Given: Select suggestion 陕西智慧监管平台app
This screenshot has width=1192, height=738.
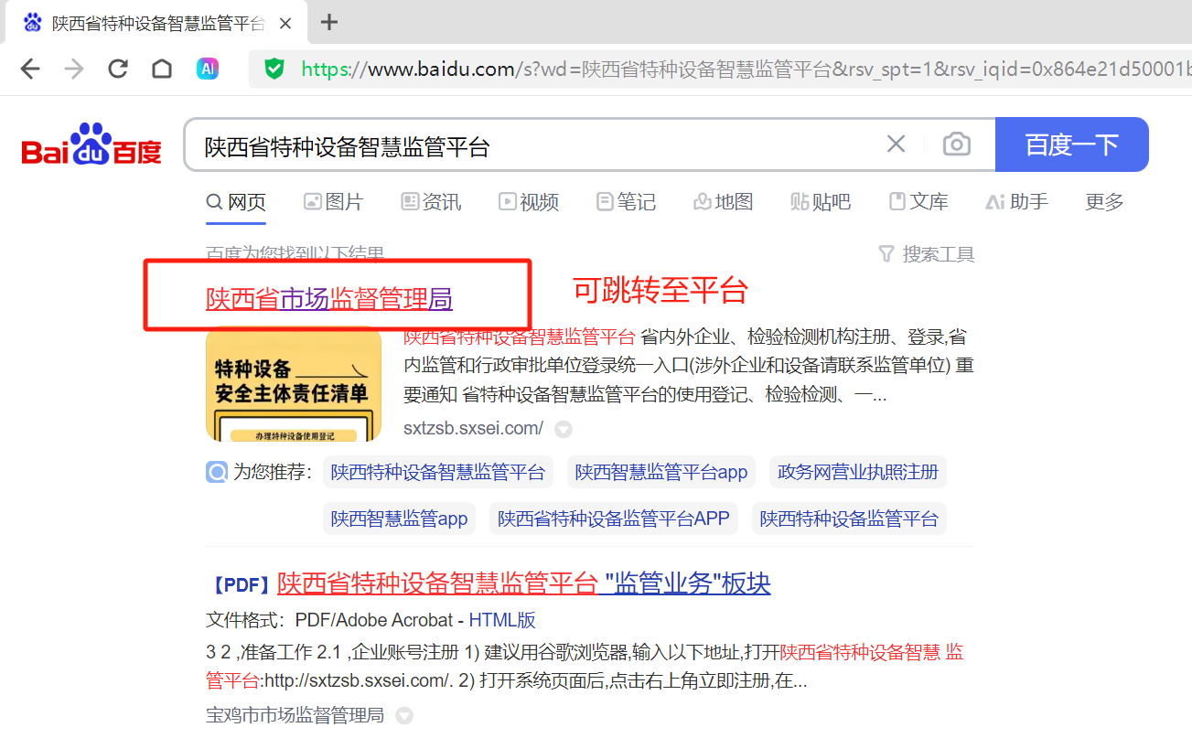Looking at the screenshot, I should [661, 472].
